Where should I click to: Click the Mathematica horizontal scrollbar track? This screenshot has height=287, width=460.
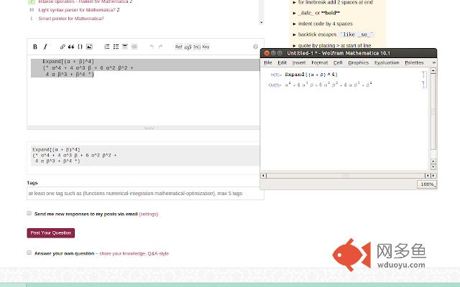click(x=346, y=175)
